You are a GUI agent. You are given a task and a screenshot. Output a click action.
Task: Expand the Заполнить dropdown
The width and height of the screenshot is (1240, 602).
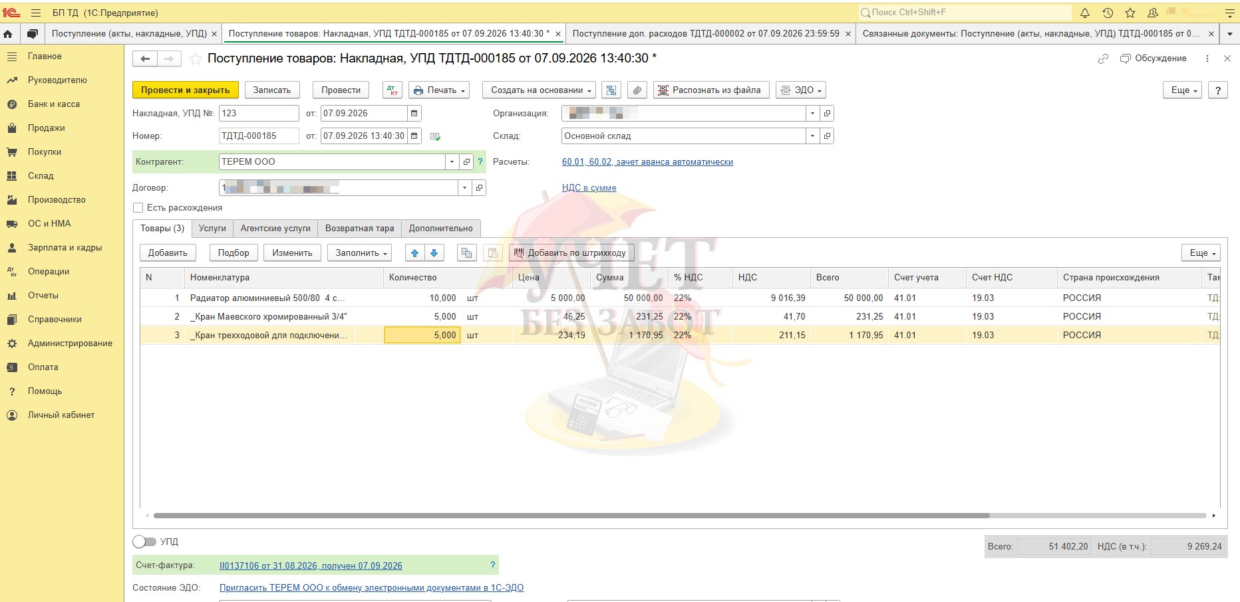360,253
